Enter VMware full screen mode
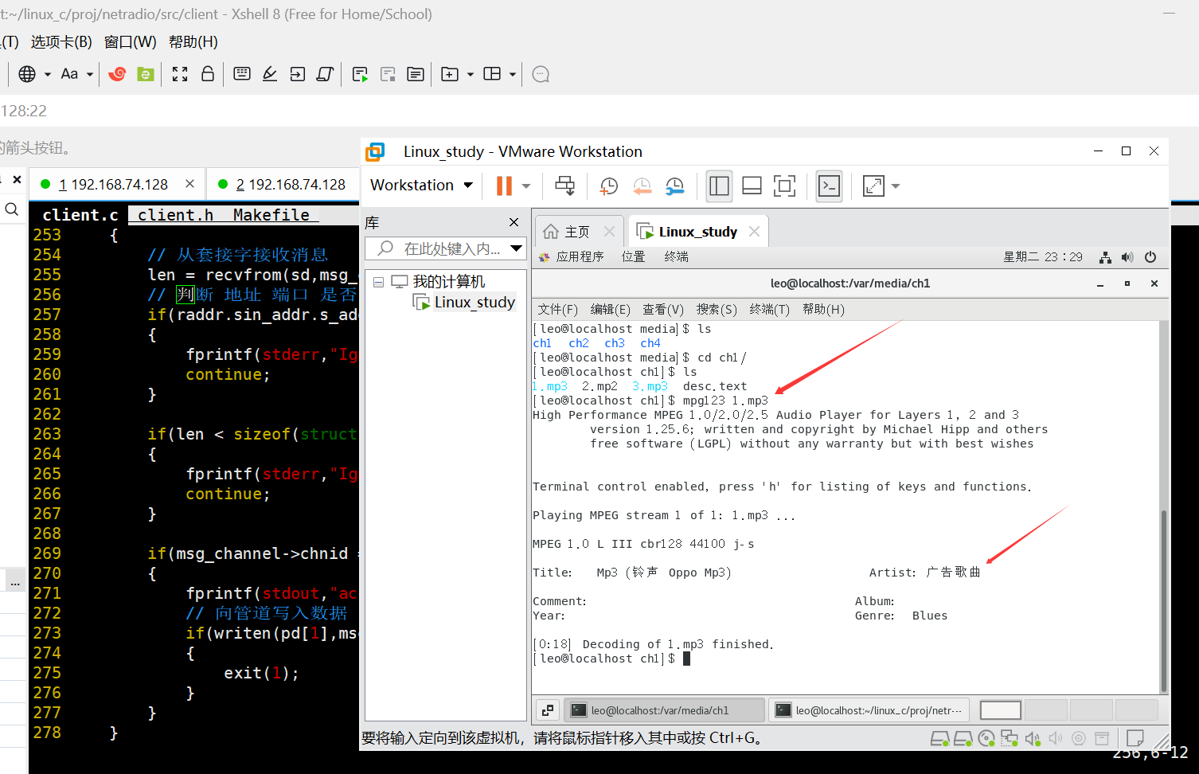The height and width of the screenshot is (774, 1199). [x=785, y=186]
